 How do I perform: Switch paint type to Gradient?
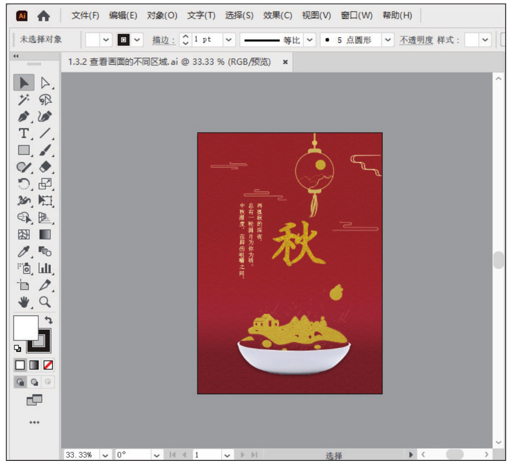(34, 365)
